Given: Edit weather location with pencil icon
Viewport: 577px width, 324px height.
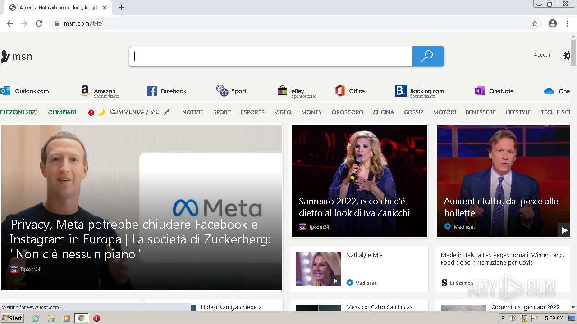Looking at the screenshot, I should (167, 112).
